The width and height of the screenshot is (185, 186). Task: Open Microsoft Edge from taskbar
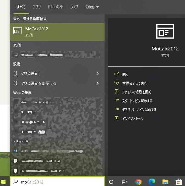pos(152,182)
